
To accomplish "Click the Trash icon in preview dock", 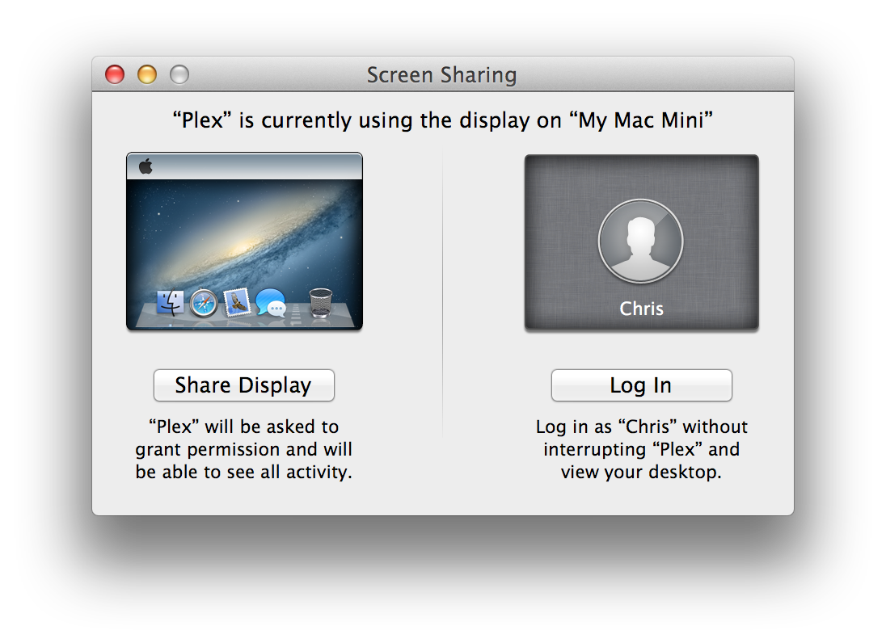I will (x=321, y=303).
